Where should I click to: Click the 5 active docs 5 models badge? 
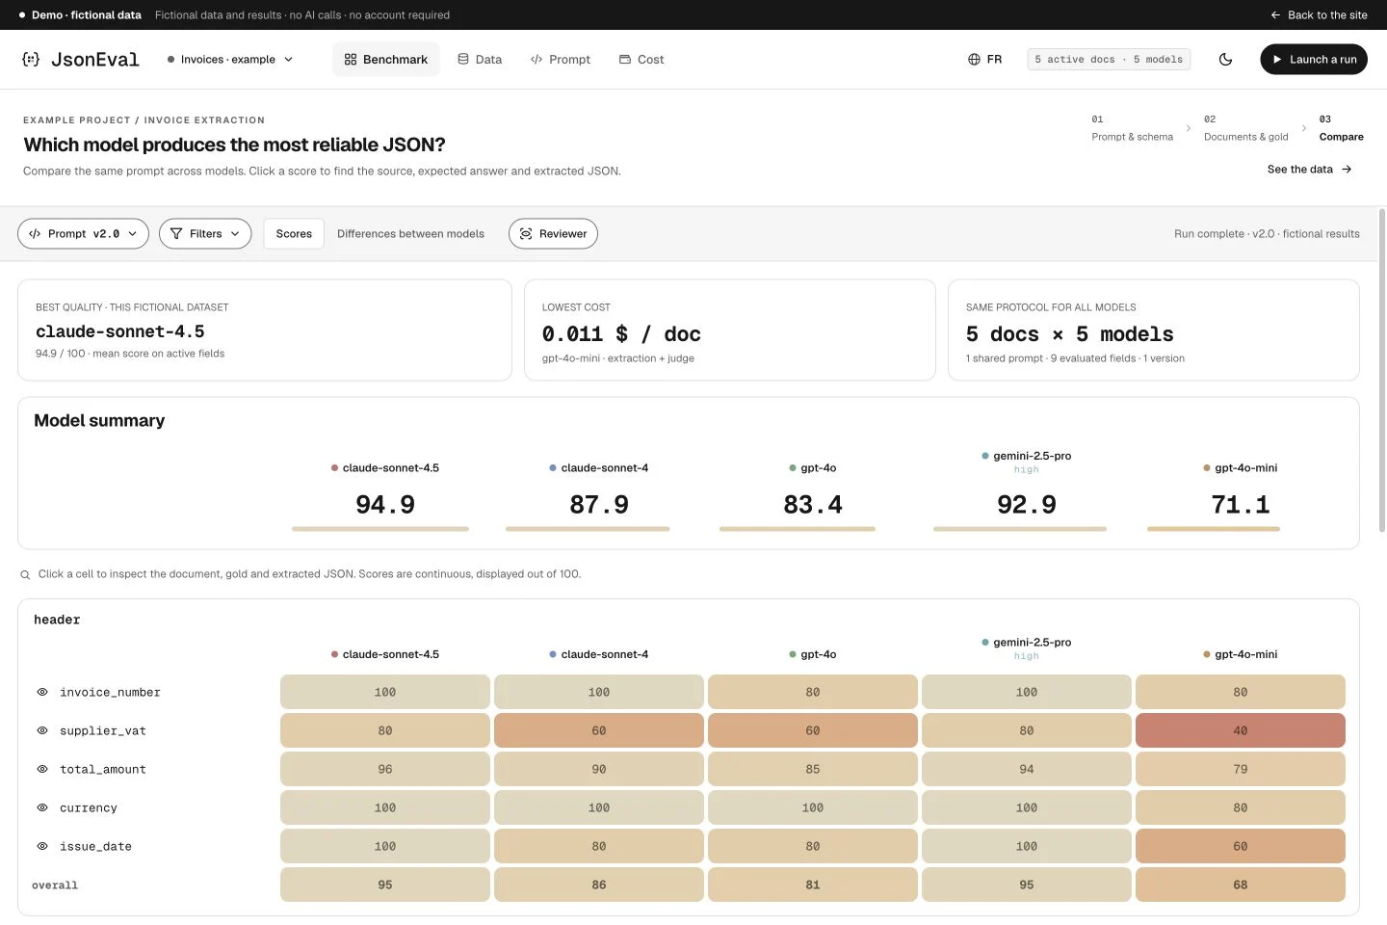point(1109,60)
